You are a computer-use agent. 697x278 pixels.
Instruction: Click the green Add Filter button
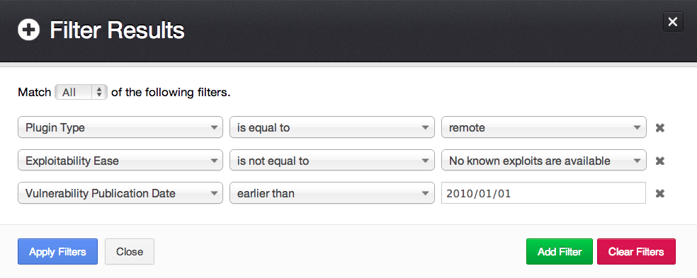(560, 252)
